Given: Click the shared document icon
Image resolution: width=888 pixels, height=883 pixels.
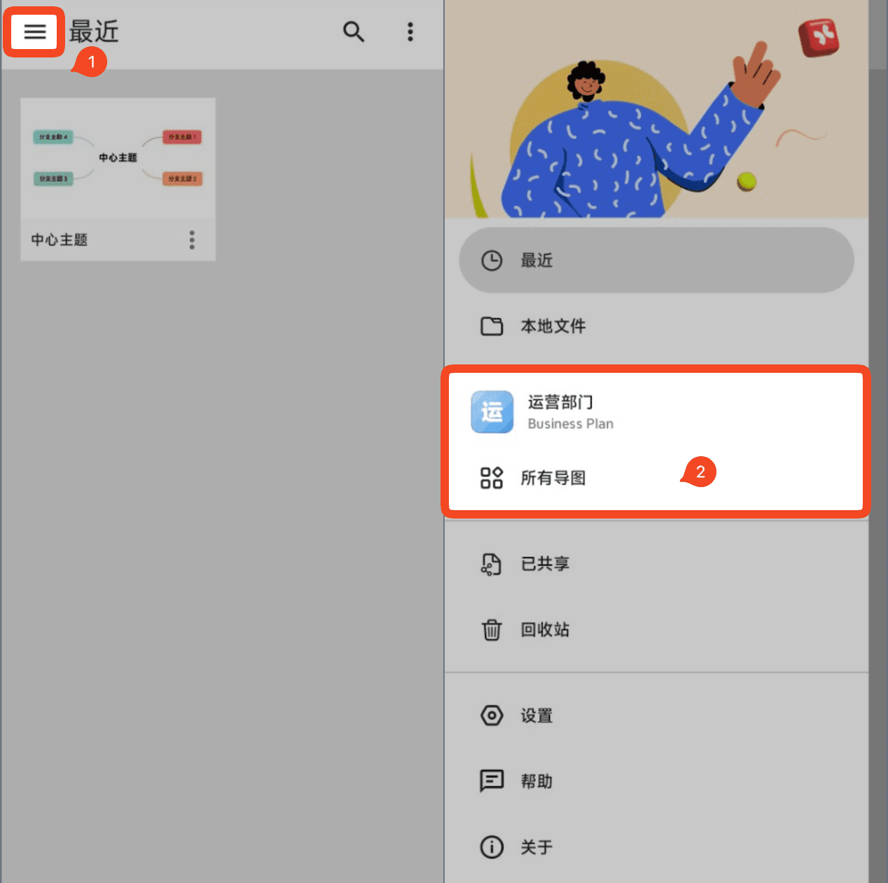Looking at the screenshot, I should (492, 564).
